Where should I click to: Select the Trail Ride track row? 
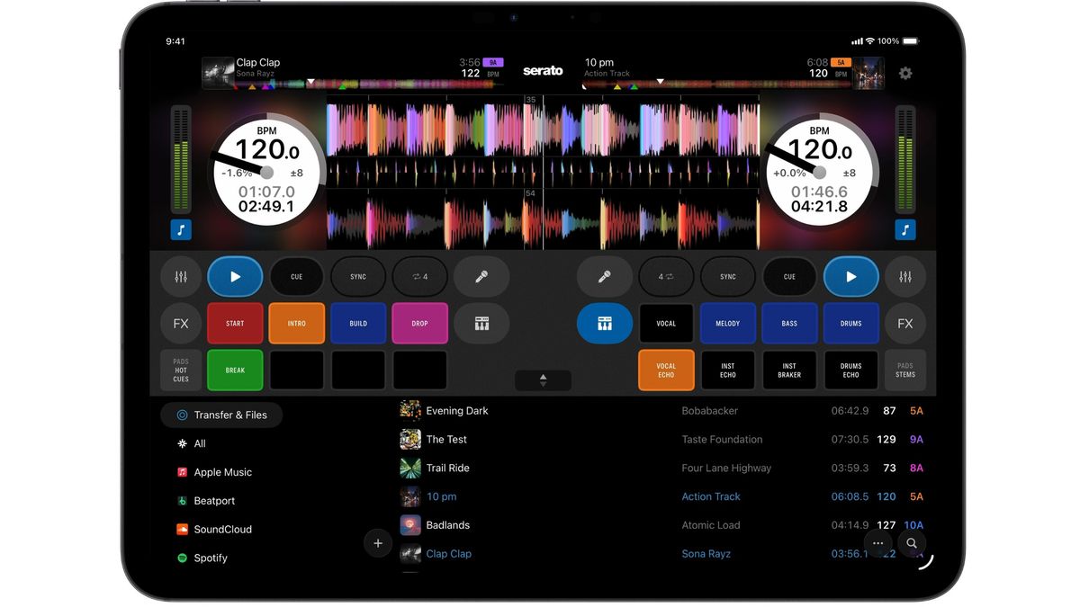[663, 468]
